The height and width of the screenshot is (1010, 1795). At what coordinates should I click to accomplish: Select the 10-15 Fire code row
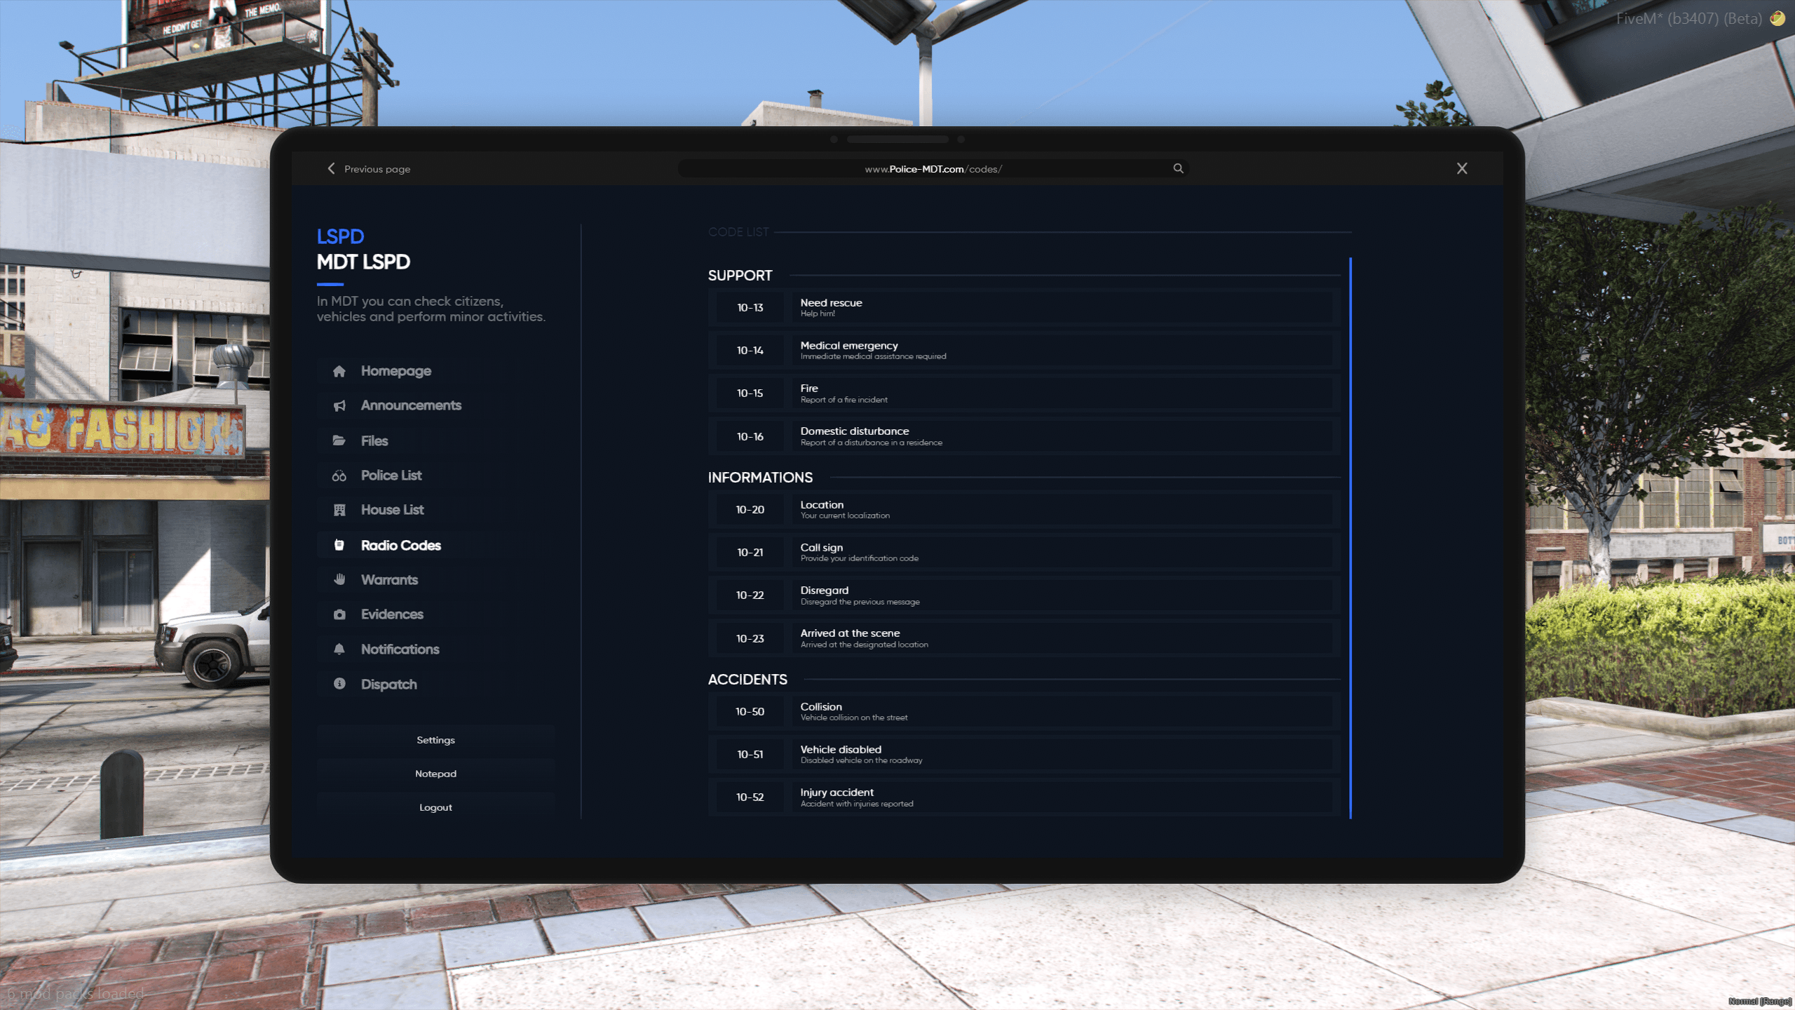click(1024, 393)
